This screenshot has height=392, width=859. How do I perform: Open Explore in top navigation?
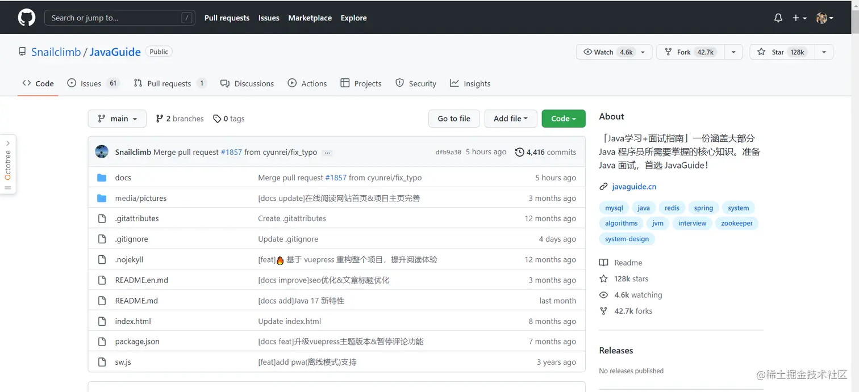point(353,18)
